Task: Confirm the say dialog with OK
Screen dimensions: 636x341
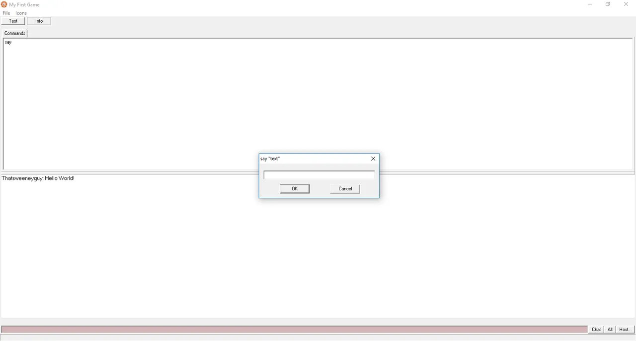Action: [295, 189]
